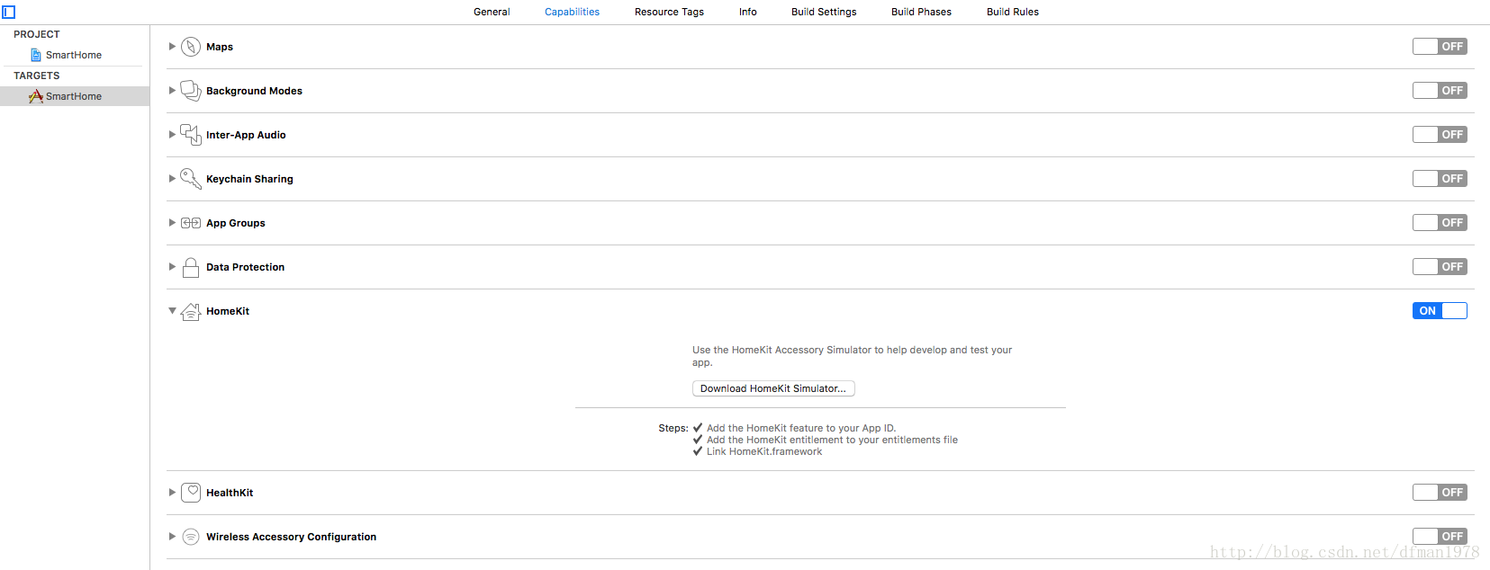
Task: Click the Maps capability label
Action: [220, 47]
